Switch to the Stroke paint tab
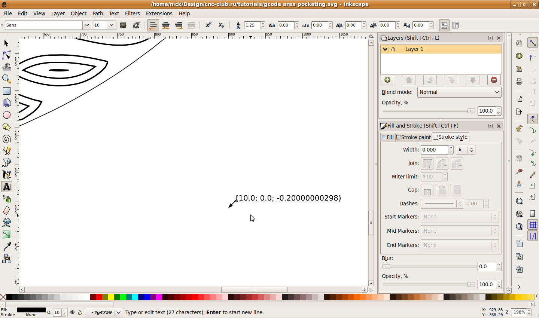The height and width of the screenshot is (318, 539). (x=414, y=137)
